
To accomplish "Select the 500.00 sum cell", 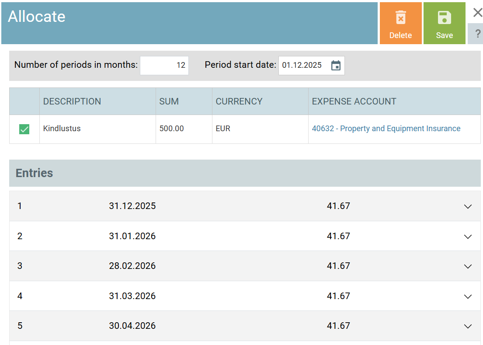I will pyautogui.click(x=172, y=129).
